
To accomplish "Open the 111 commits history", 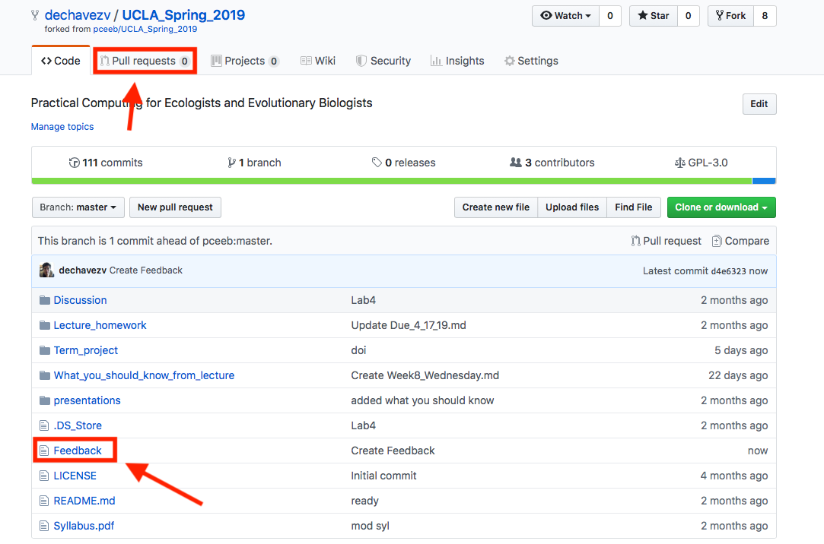I will coord(106,163).
